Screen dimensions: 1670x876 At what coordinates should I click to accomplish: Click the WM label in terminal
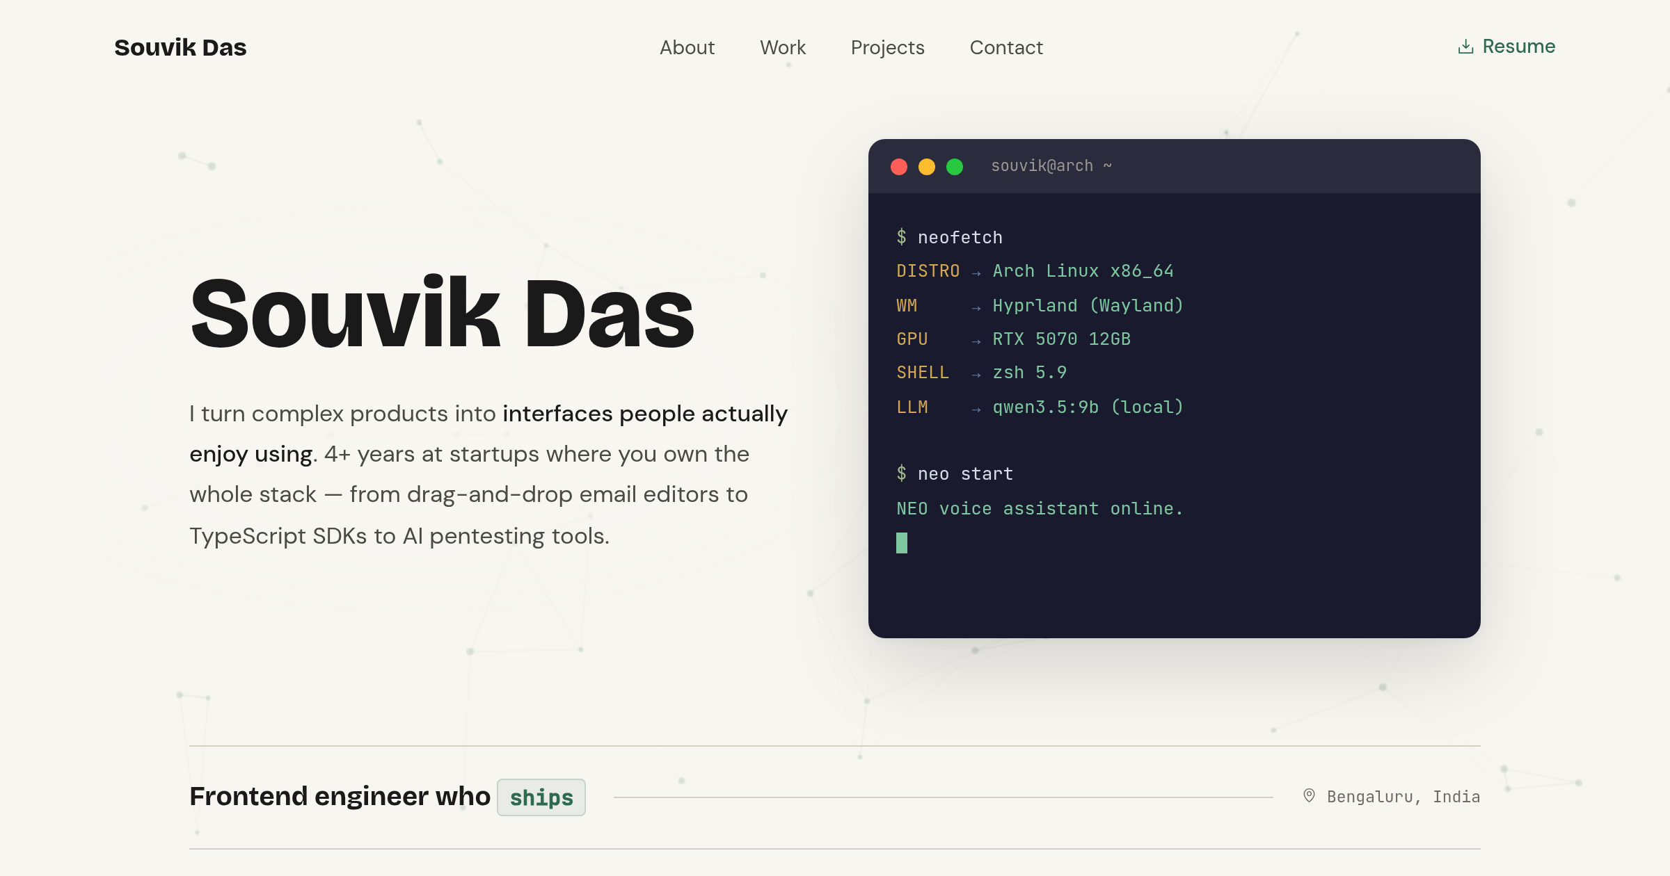907,306
